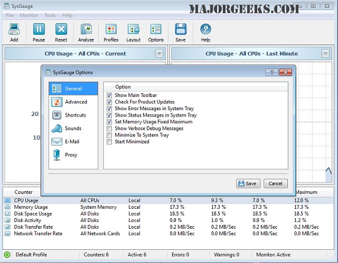Open Options from the main toolbar
Image resolution: width=338 pixels, height=263 pixels.
point(156,32)
